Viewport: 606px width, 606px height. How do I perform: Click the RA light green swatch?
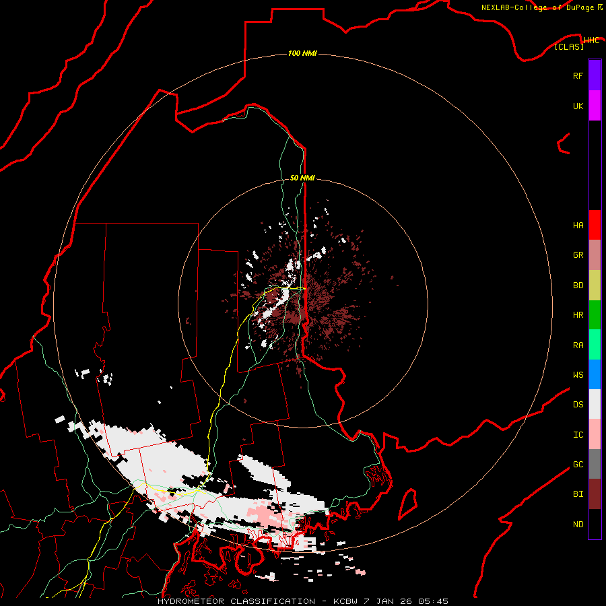595,345
